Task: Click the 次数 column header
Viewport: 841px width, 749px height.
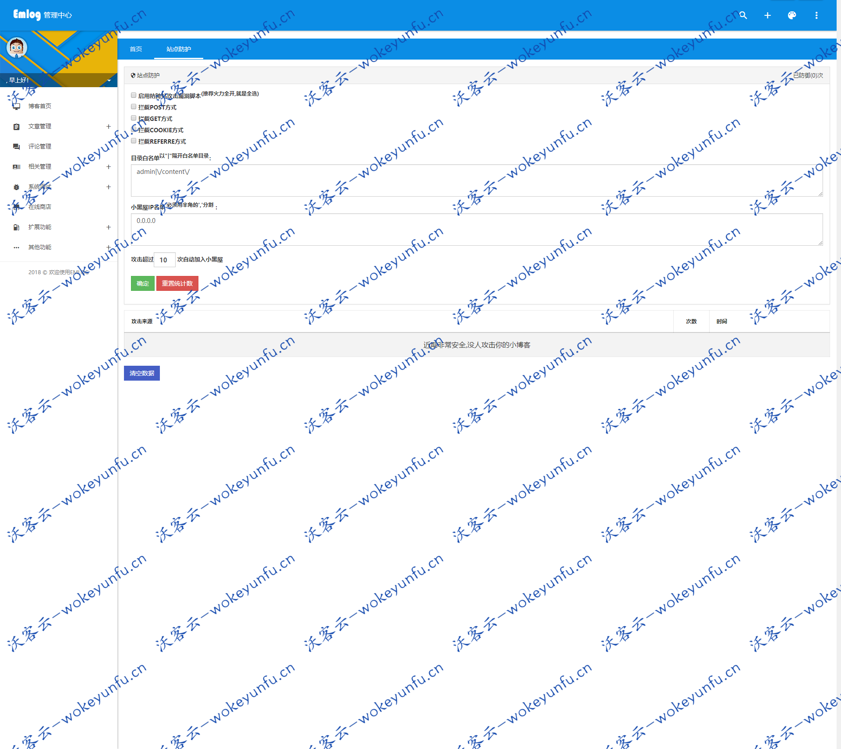Action: [x=691, y=322]
